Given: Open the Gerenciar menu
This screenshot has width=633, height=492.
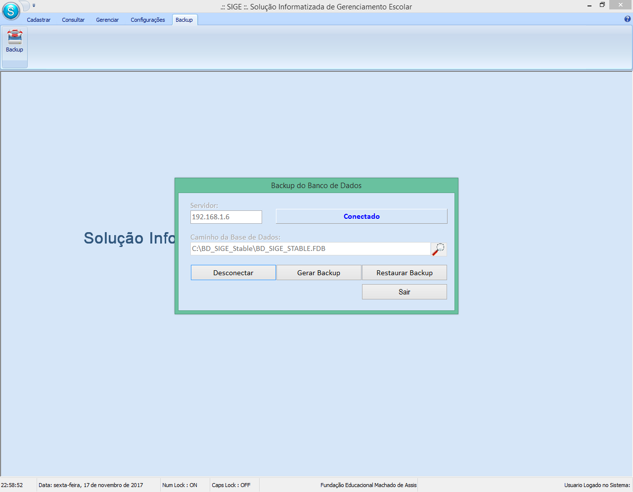Looking at the screenshot, I should coord(107,20).
